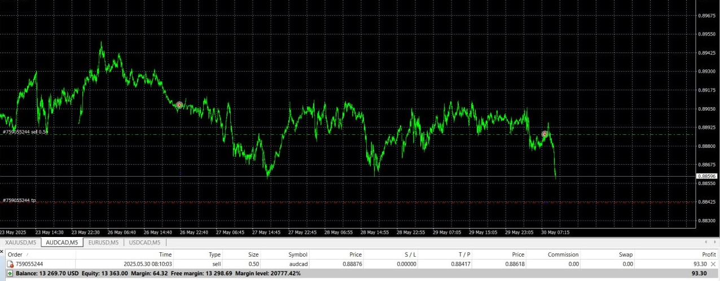Image resolution: width=720 pixels, height=281 pixels.
Task: Click the current price label 0.88596
Action: pyautogui.click(x=706, y=177)
